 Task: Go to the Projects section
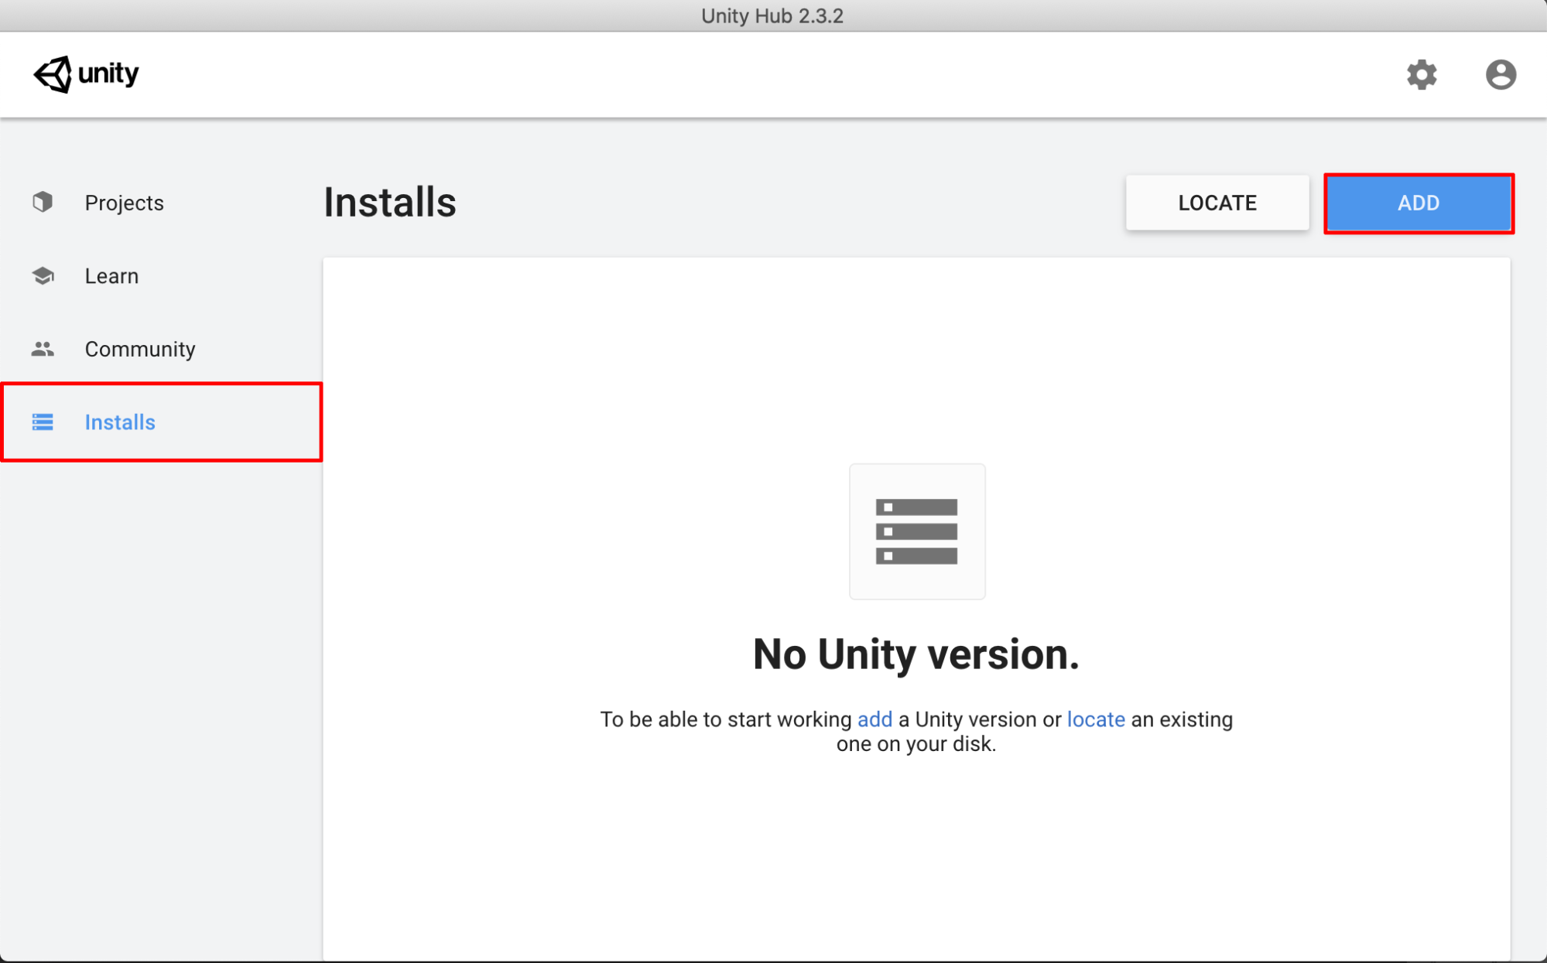[x=124, y=203]
